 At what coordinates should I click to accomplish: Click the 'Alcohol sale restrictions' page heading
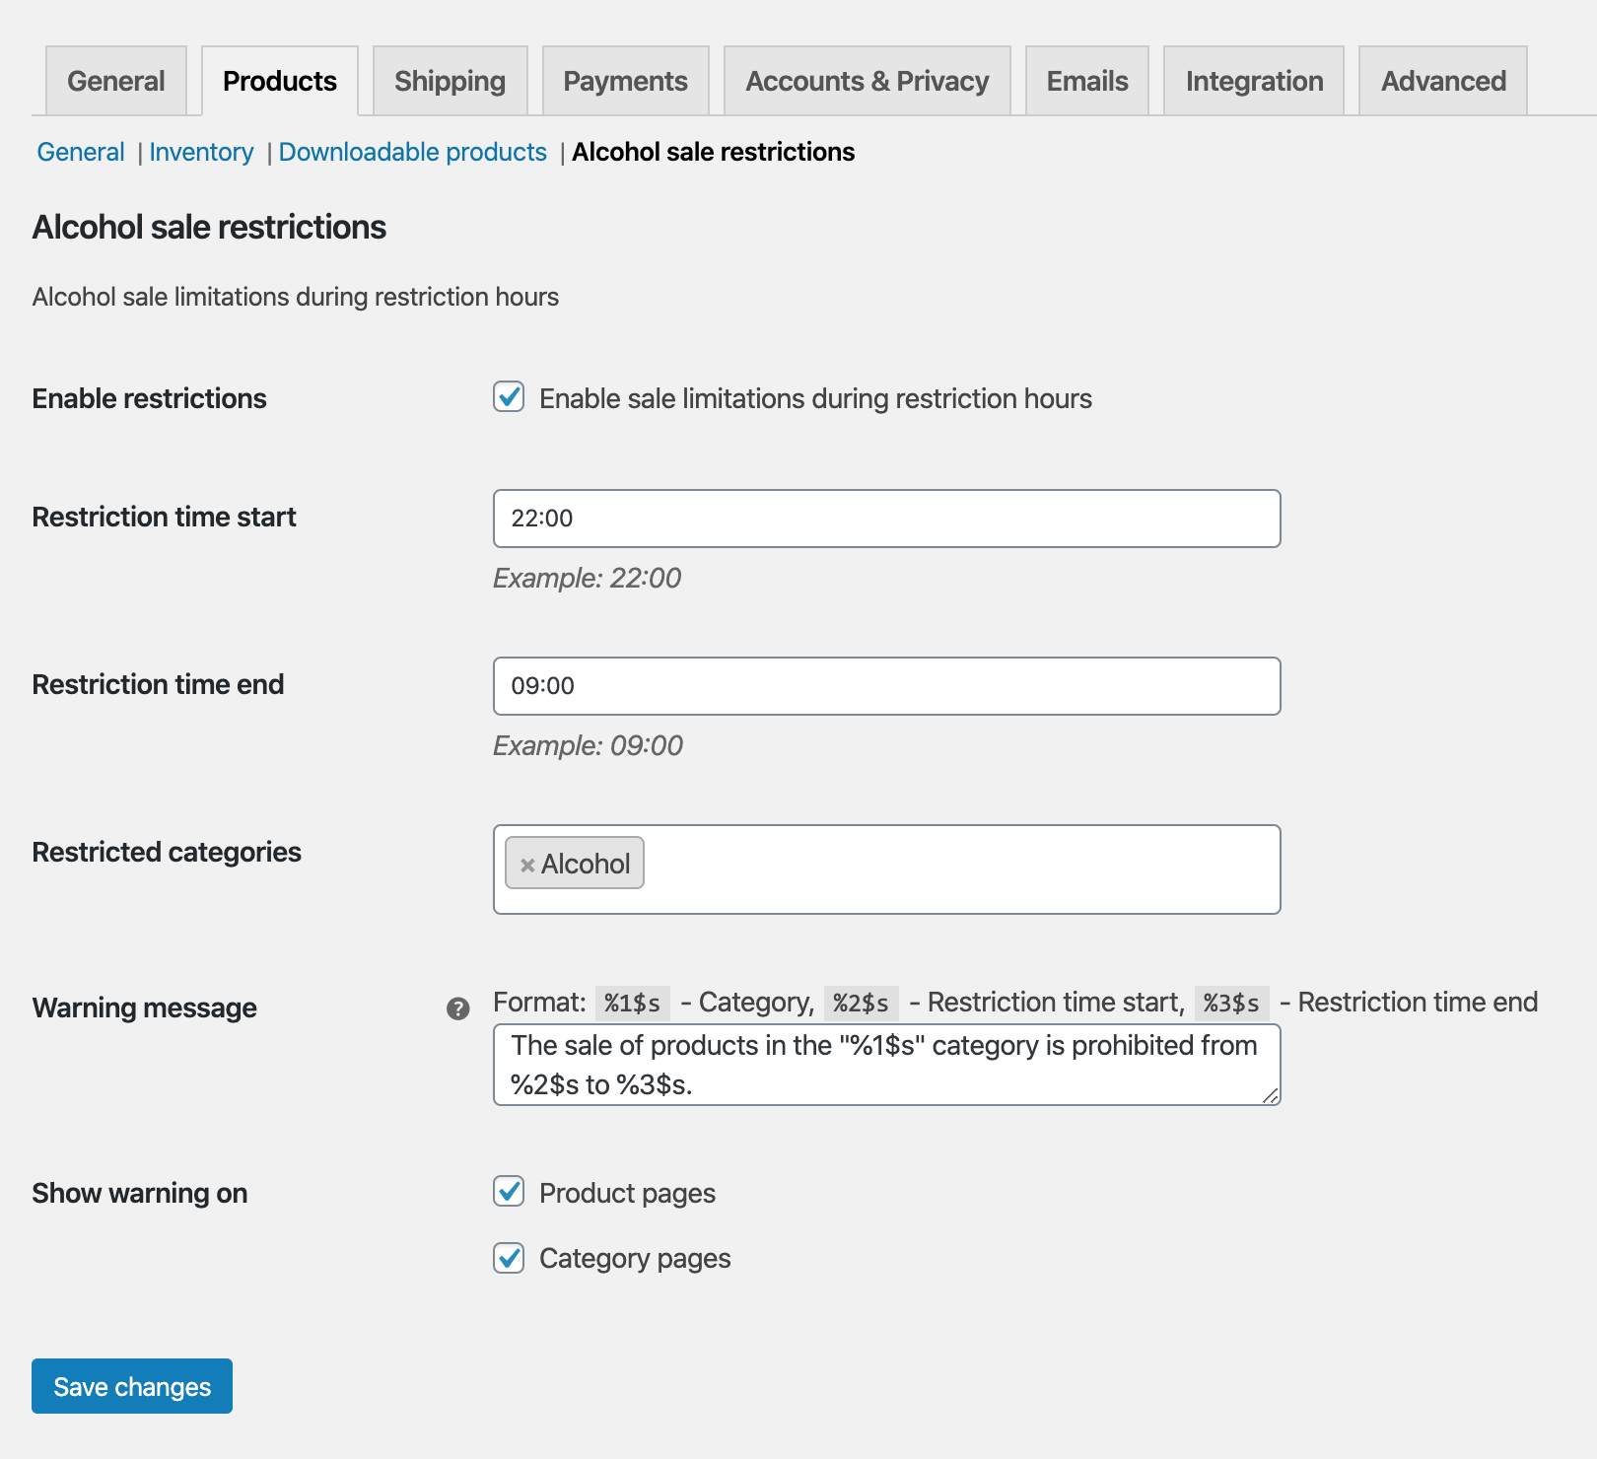point(209,227)
